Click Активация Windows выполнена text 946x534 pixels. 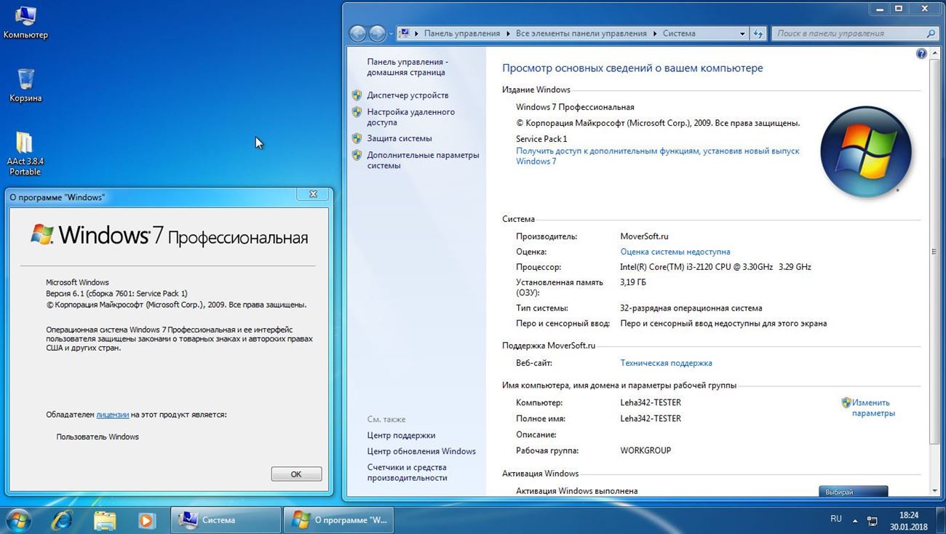[x=577, y=491]
